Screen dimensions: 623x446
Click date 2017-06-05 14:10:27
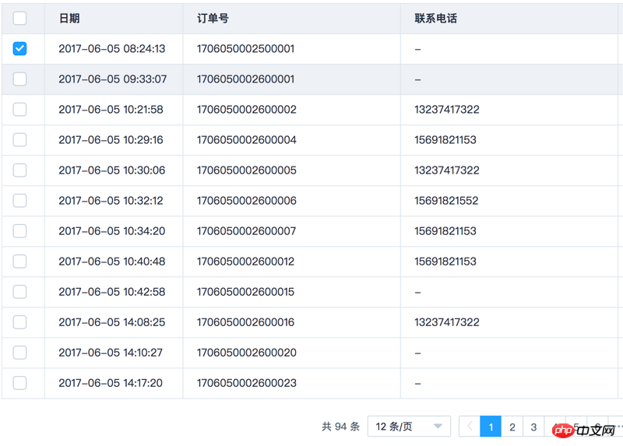pos(111,353)
